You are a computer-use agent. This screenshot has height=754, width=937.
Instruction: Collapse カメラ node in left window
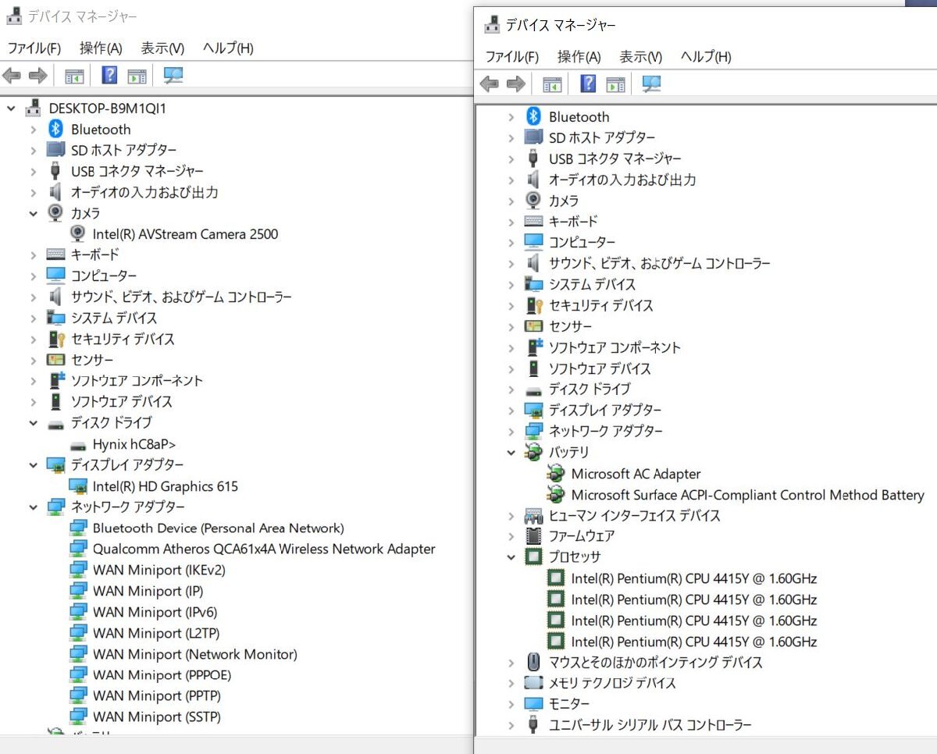(x=34, y=213)
